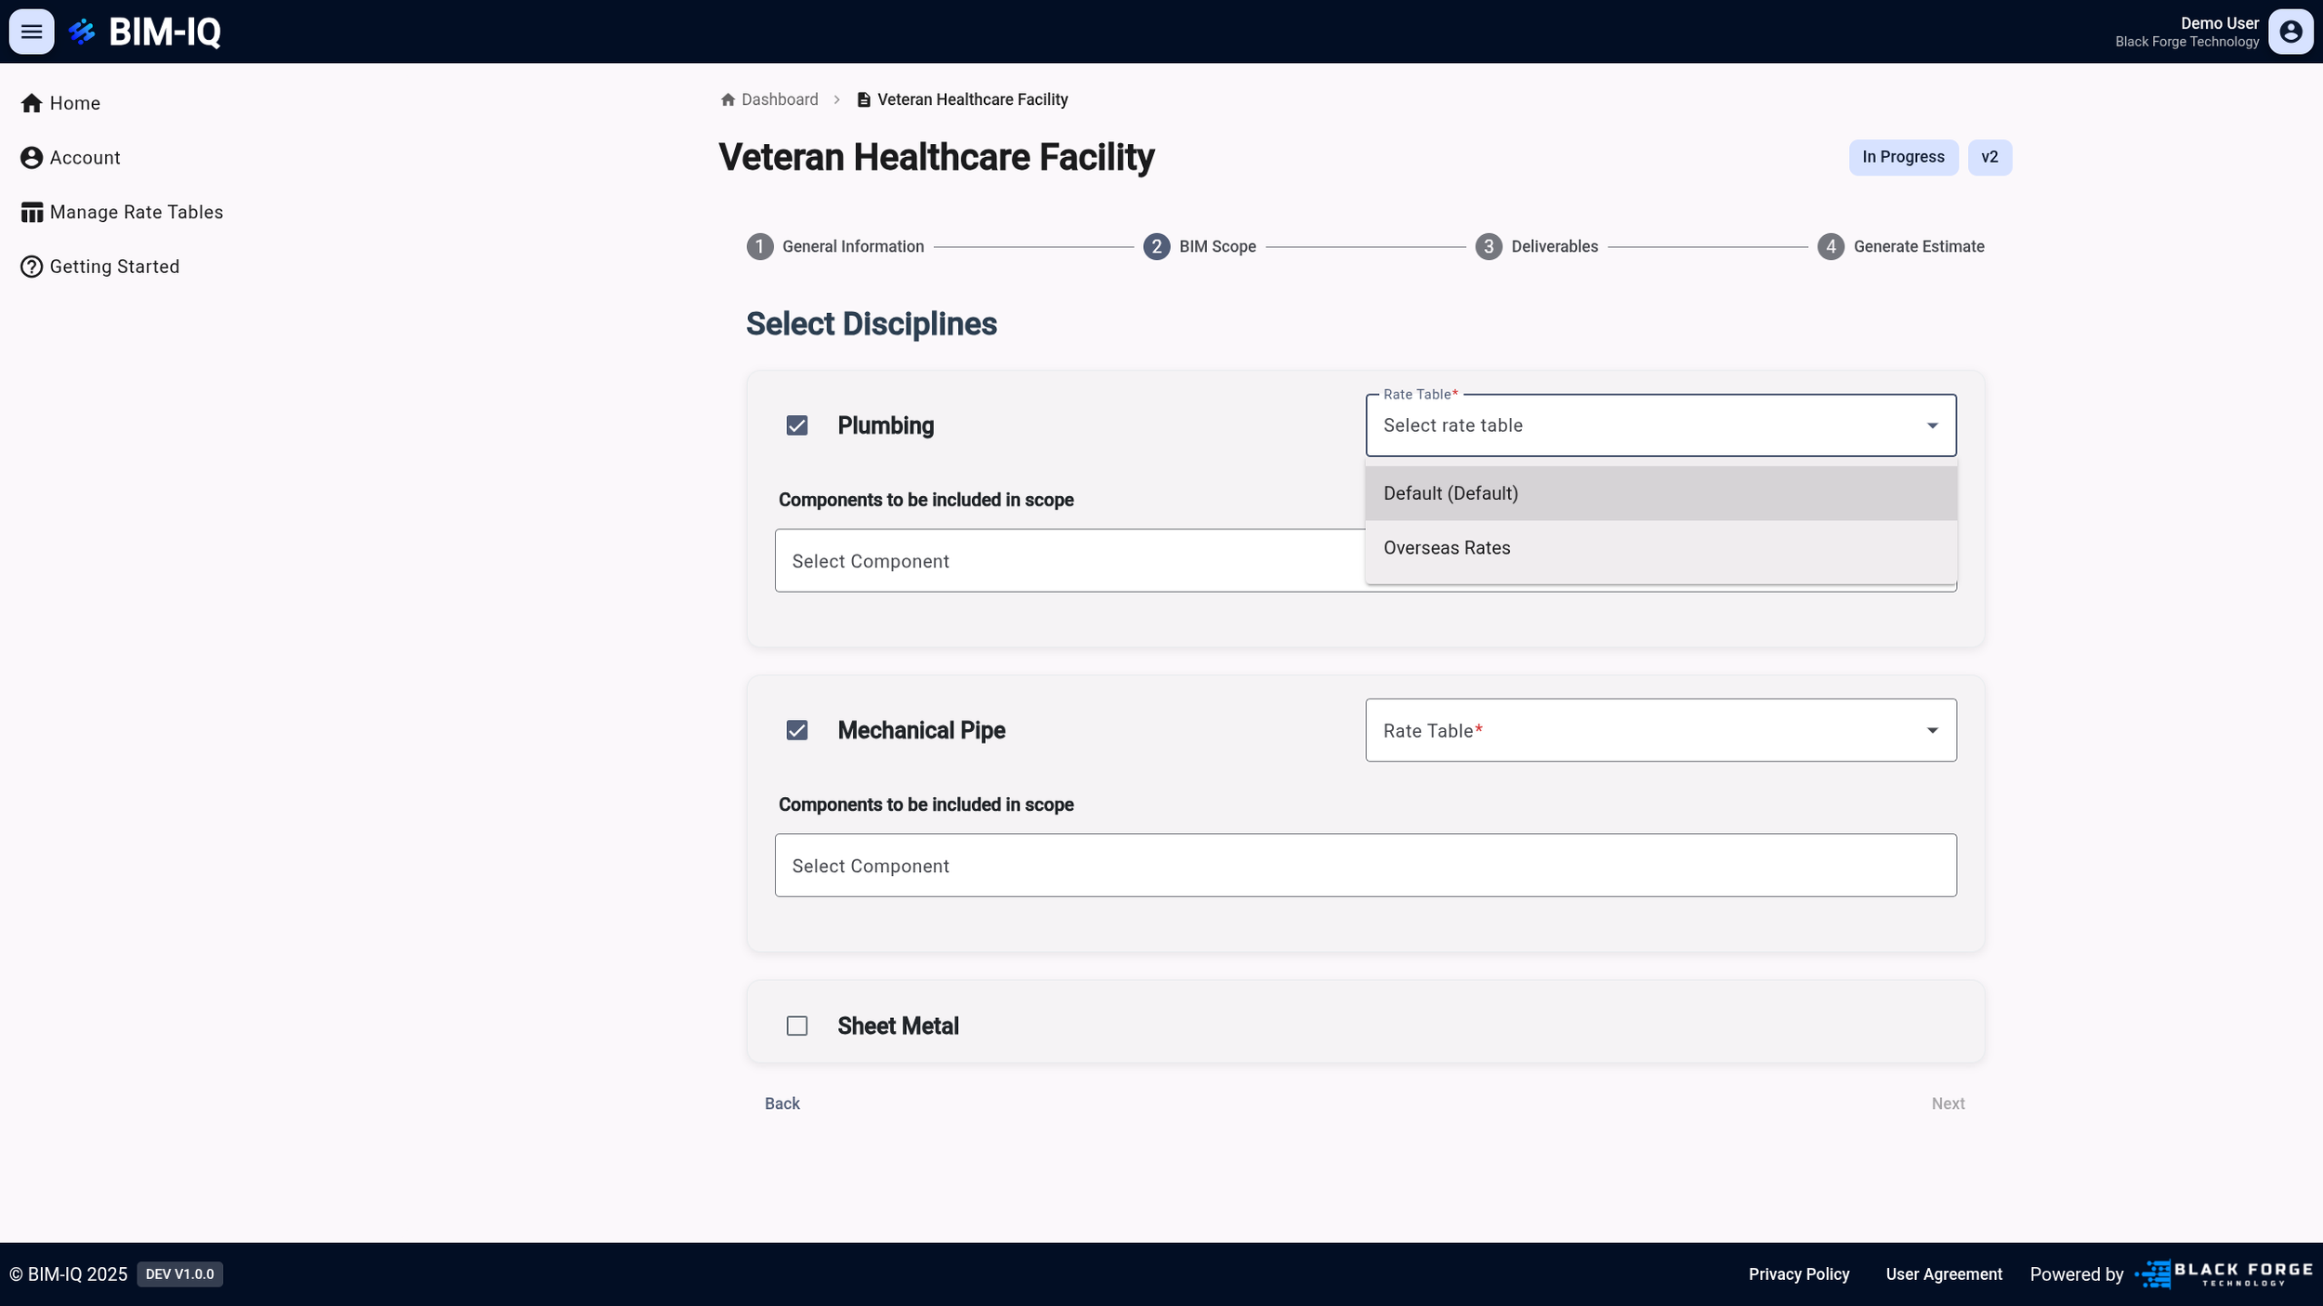The image size is (2323, 1306).
Task: Click the Manage Rate Tables table icon
Action: 32,213
